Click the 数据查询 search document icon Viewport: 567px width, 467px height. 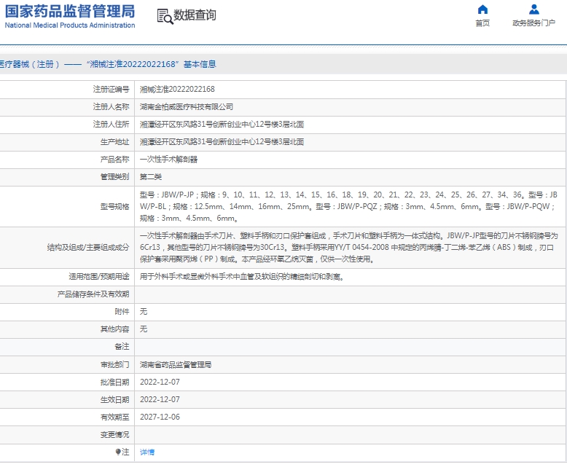click(x=165, y=16)
